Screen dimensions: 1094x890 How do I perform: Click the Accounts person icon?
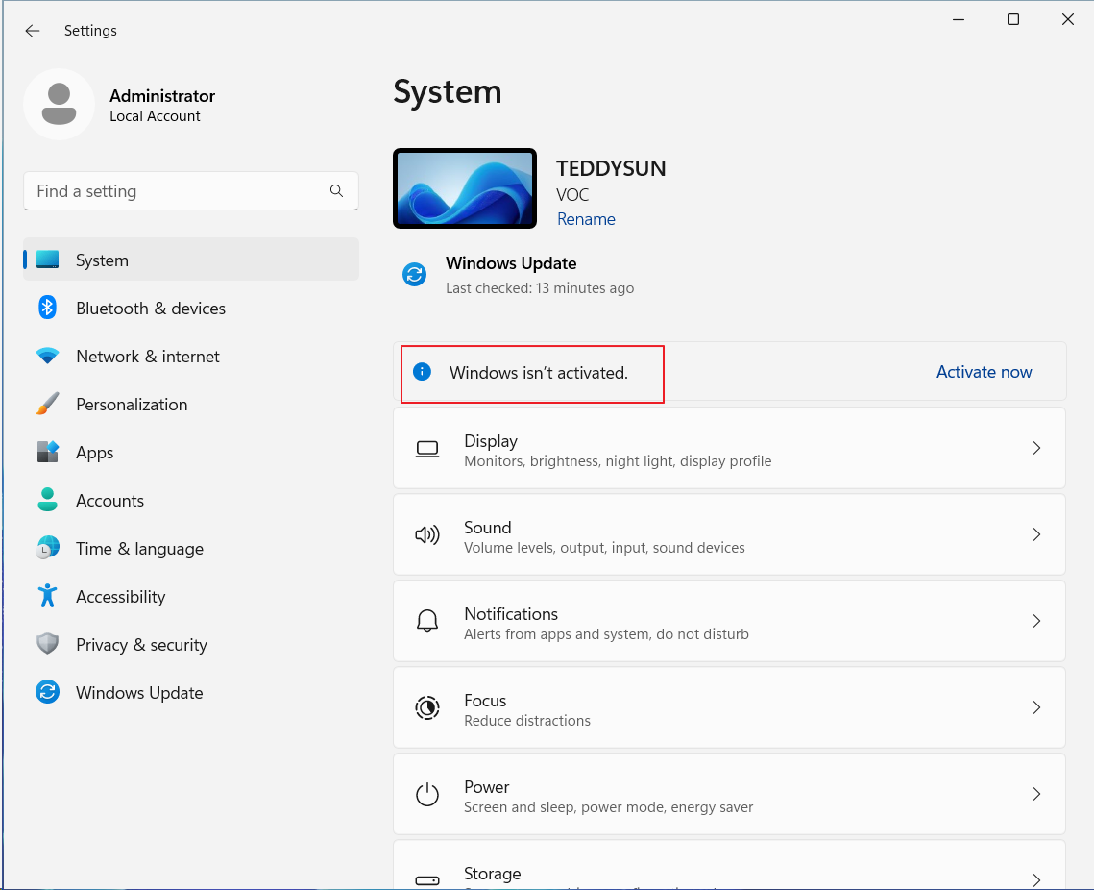[x=47, y=500]
